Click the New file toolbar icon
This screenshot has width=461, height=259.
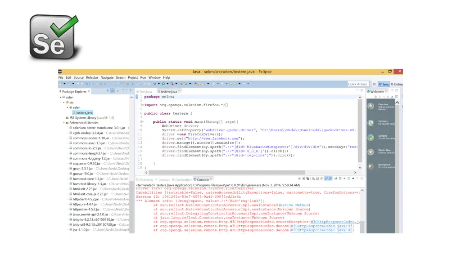click(x=61, y=84)
